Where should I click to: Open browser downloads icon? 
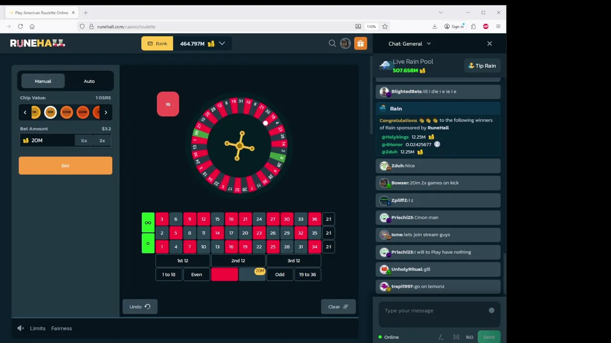point(434,27)
